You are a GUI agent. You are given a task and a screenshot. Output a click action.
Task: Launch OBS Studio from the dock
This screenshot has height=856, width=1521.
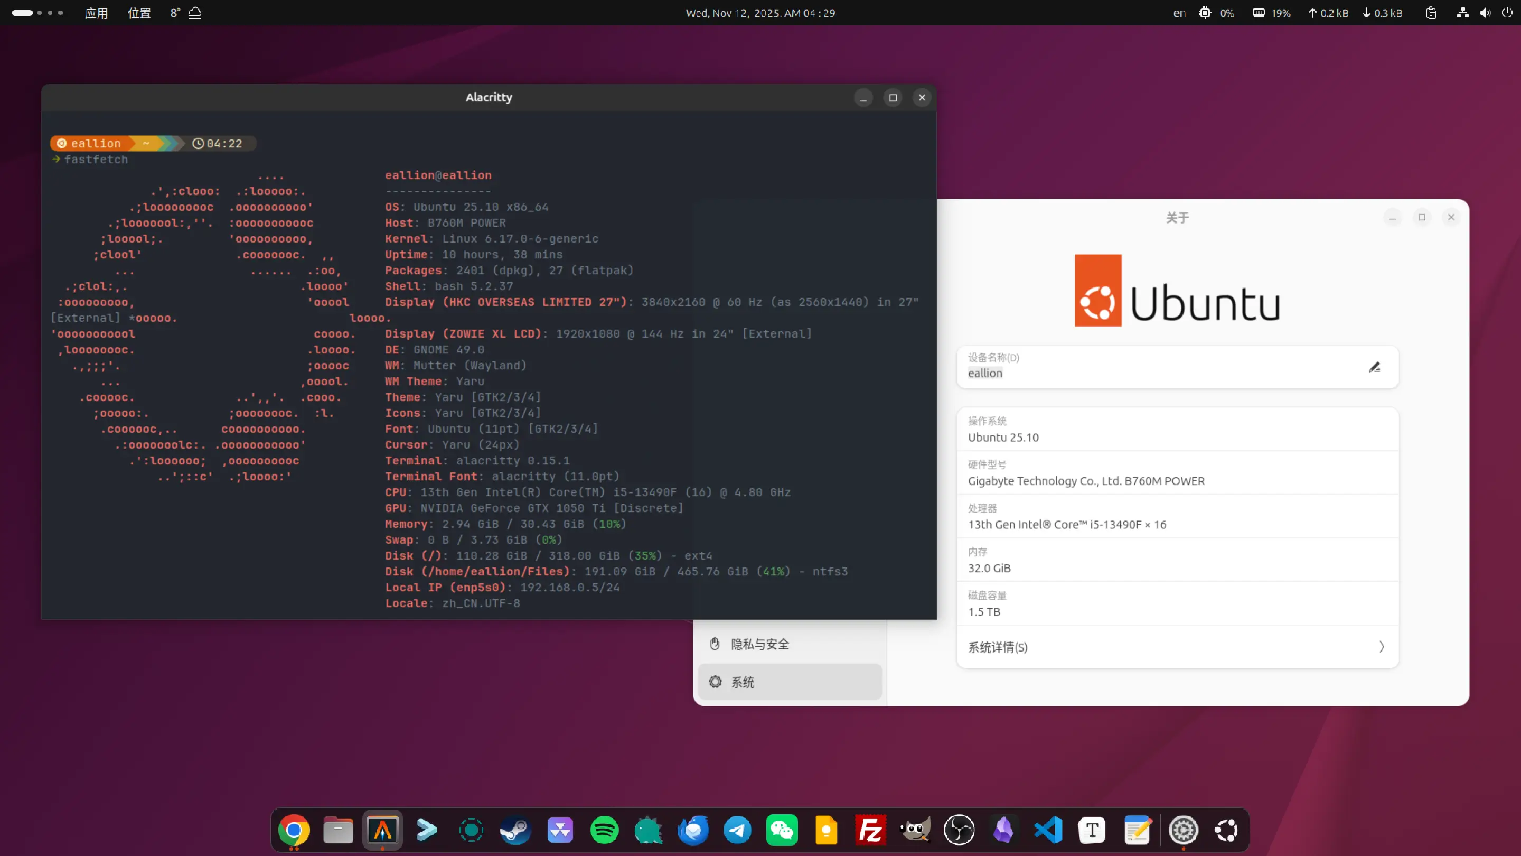[959, 830]
